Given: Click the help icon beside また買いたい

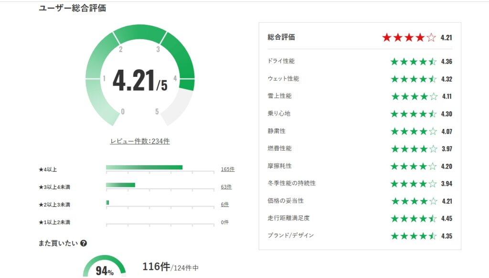Looking at the screenshot, I should tap(84, 243).
